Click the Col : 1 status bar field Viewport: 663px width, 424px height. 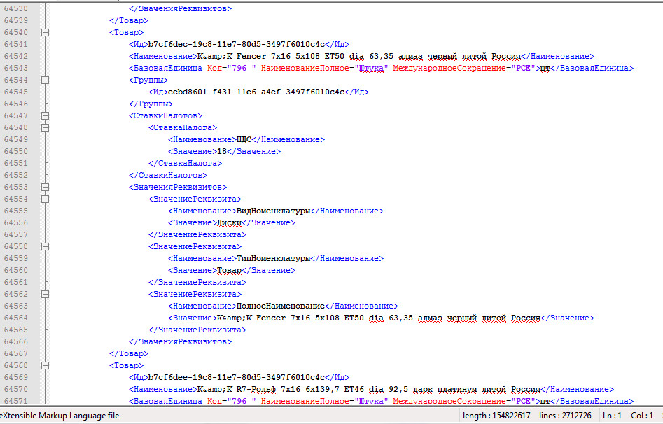[x=641, y=416]
